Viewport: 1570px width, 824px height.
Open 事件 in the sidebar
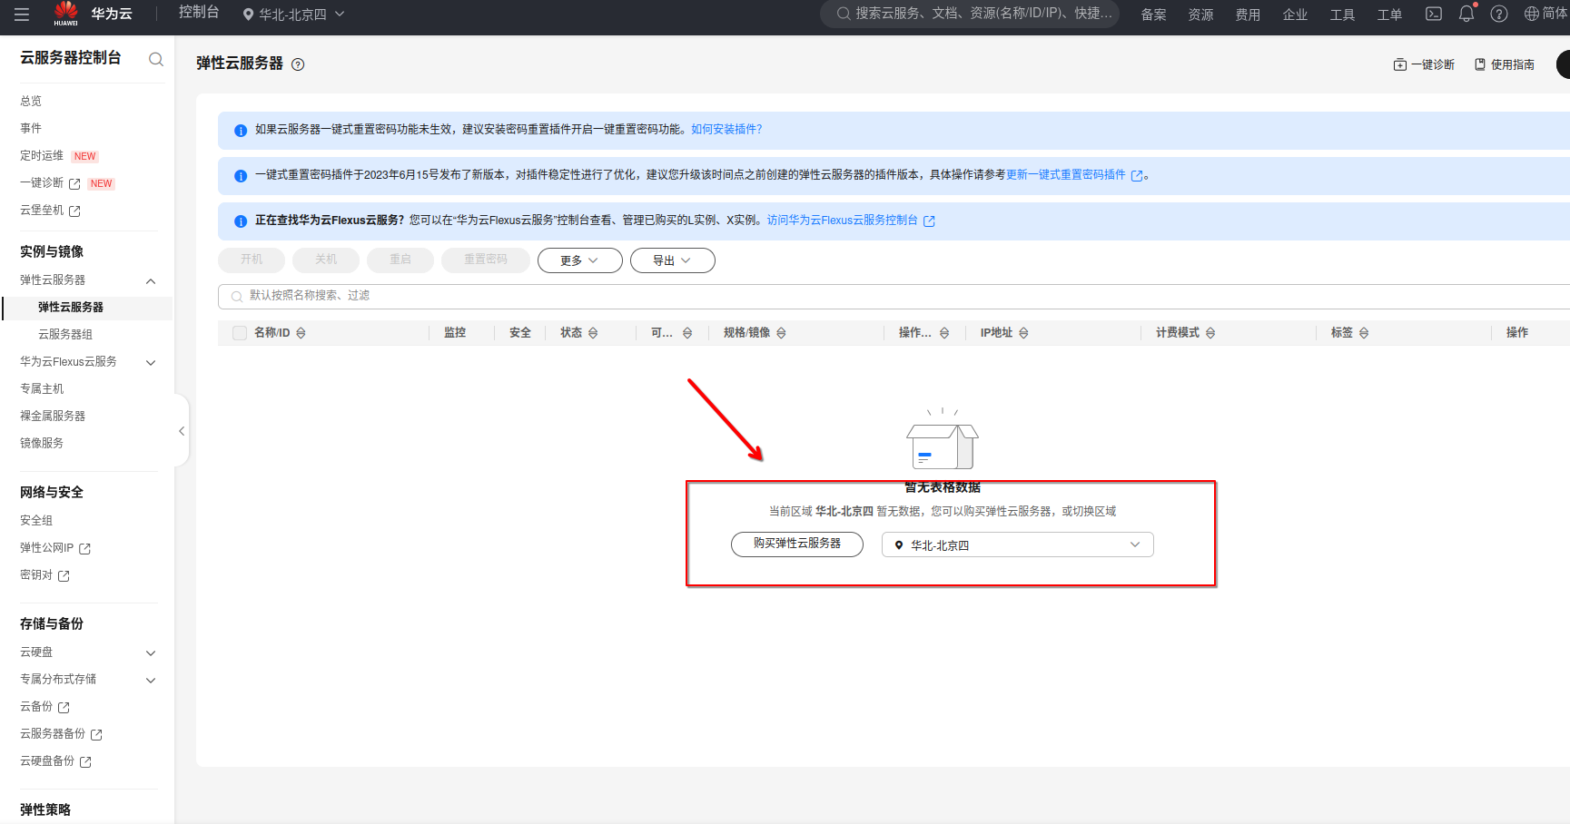(31, 128)
